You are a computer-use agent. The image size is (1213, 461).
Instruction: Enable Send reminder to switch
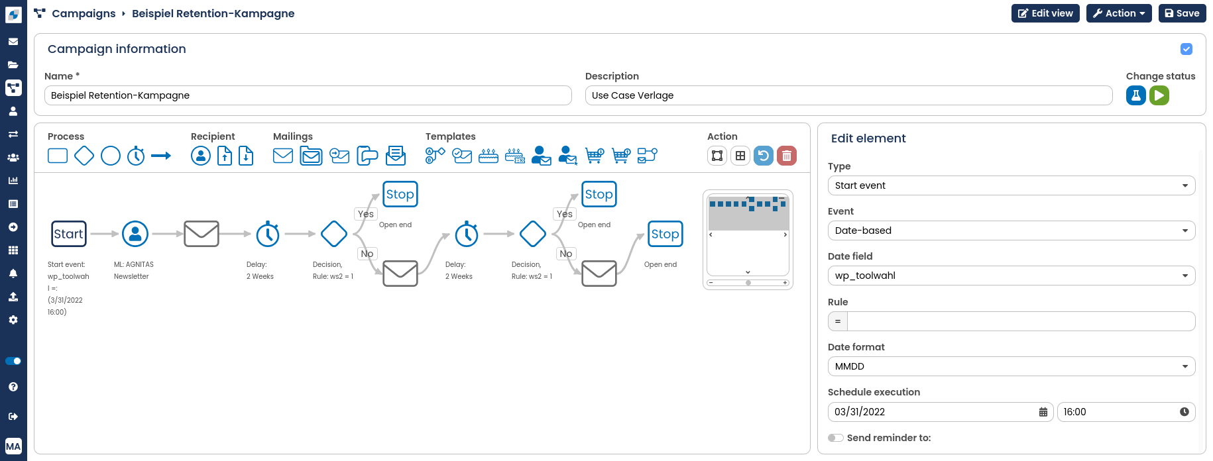coord(836,438)
